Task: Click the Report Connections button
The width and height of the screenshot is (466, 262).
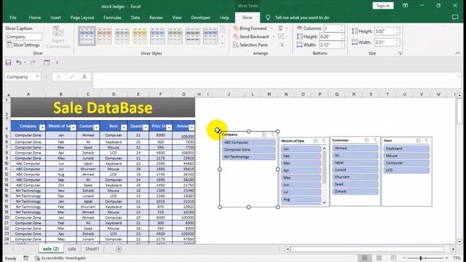Action: point(58,37)
